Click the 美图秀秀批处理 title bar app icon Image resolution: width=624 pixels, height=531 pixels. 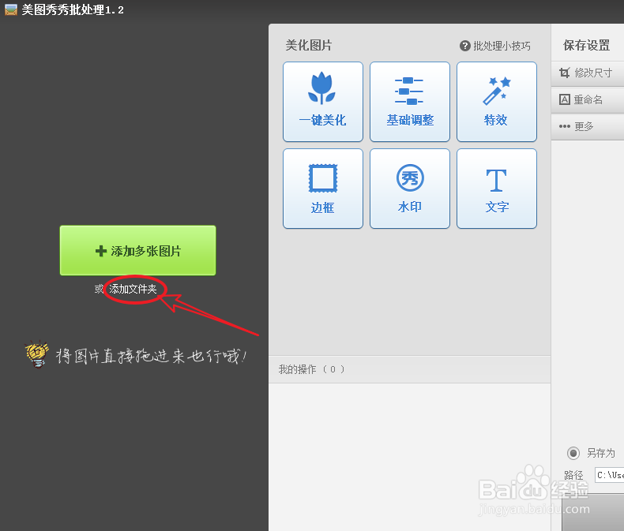[11, 9]
